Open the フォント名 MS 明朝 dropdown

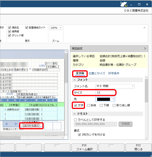tap(115, 86)
